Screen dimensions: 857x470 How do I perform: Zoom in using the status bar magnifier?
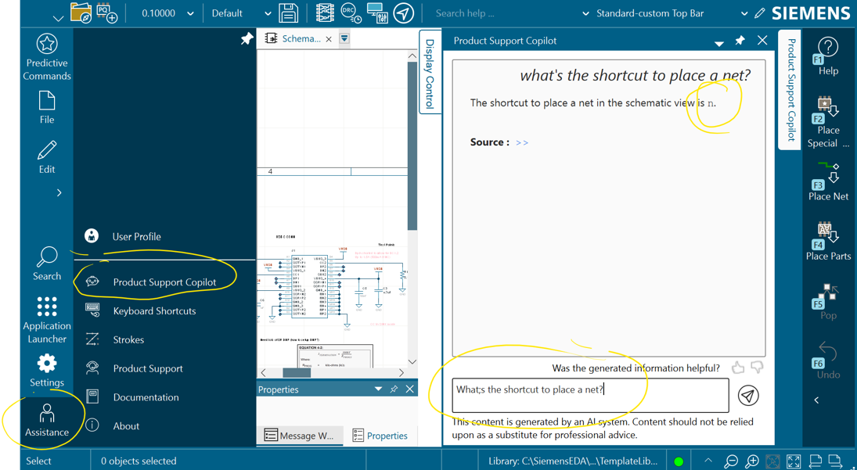[x=752, y=461]
